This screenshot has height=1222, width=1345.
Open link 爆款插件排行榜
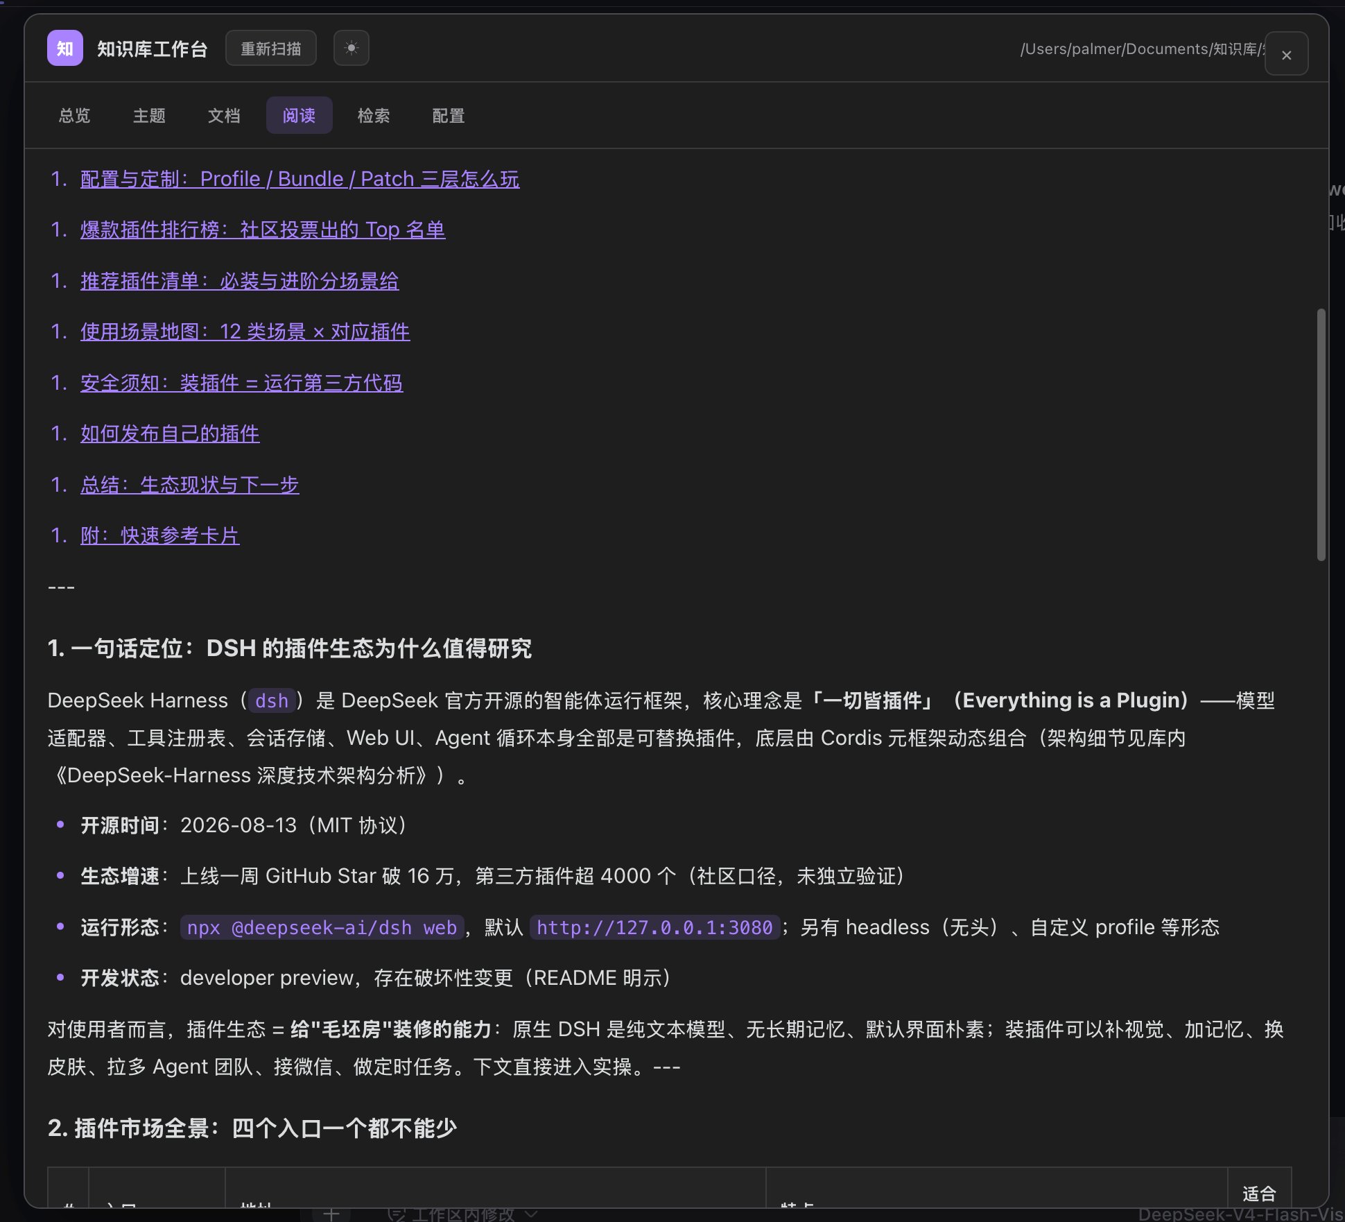point(263,230)
